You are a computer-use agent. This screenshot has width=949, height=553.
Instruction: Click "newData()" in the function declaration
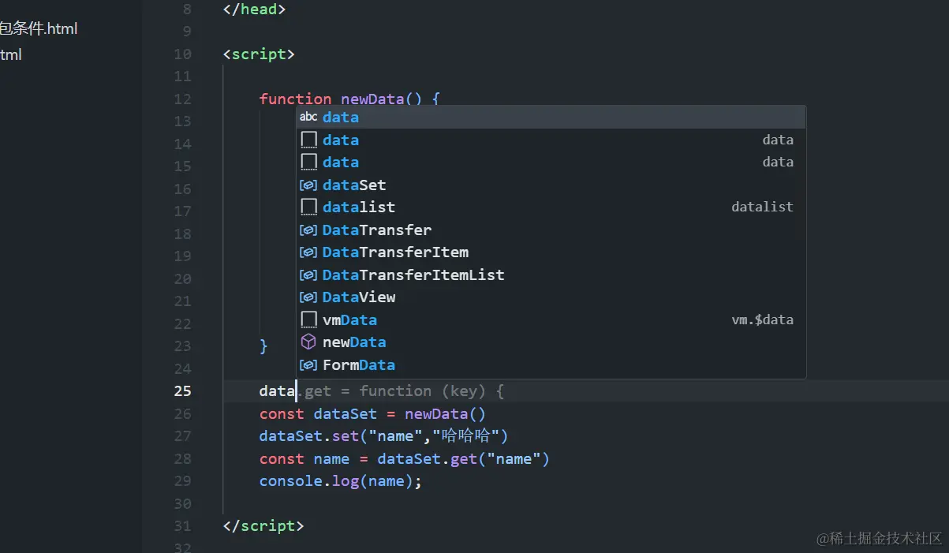tap(382, 99)
